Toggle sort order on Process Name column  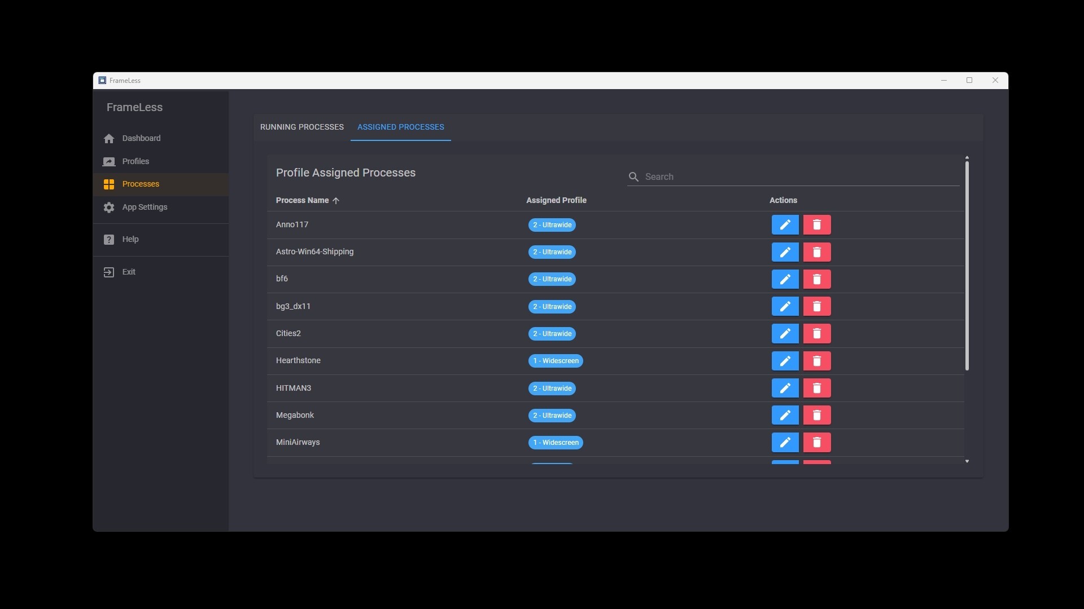coord(308,200)
